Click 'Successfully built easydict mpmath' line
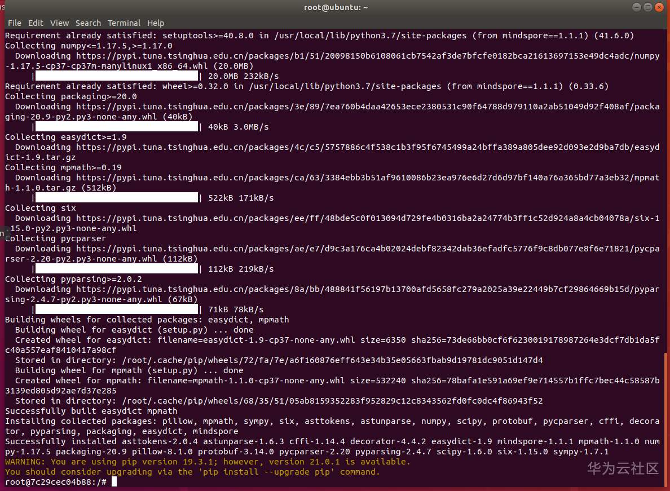 91,411
